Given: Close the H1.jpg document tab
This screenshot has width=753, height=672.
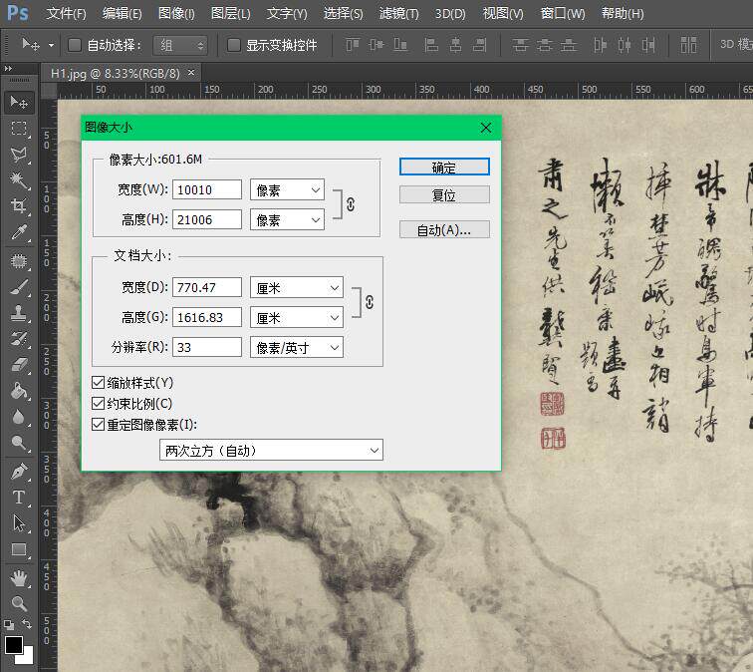Looking at the screenshot, I should [191, 72].
